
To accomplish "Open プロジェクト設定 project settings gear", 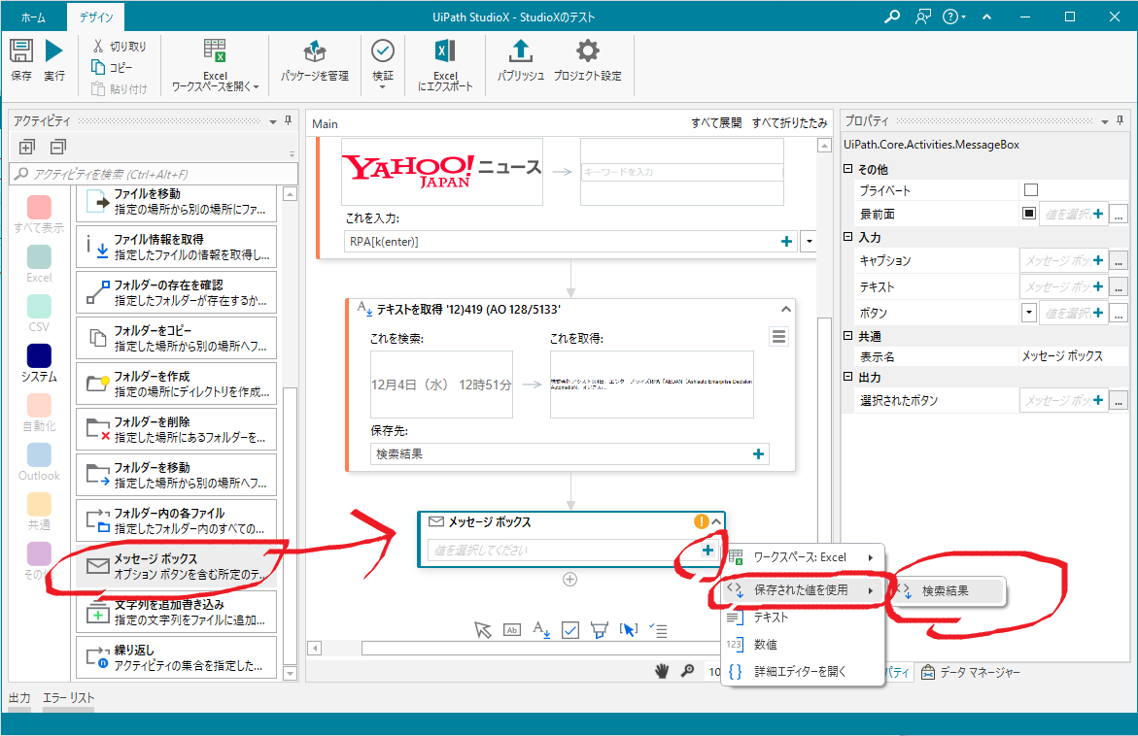I will tap(587, 50).
